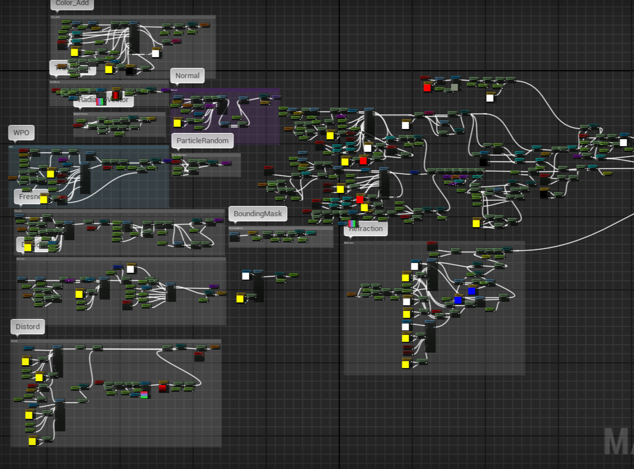634x469 pixels.
Task: Select the Distord comment bubble
Action: [27, 327]
